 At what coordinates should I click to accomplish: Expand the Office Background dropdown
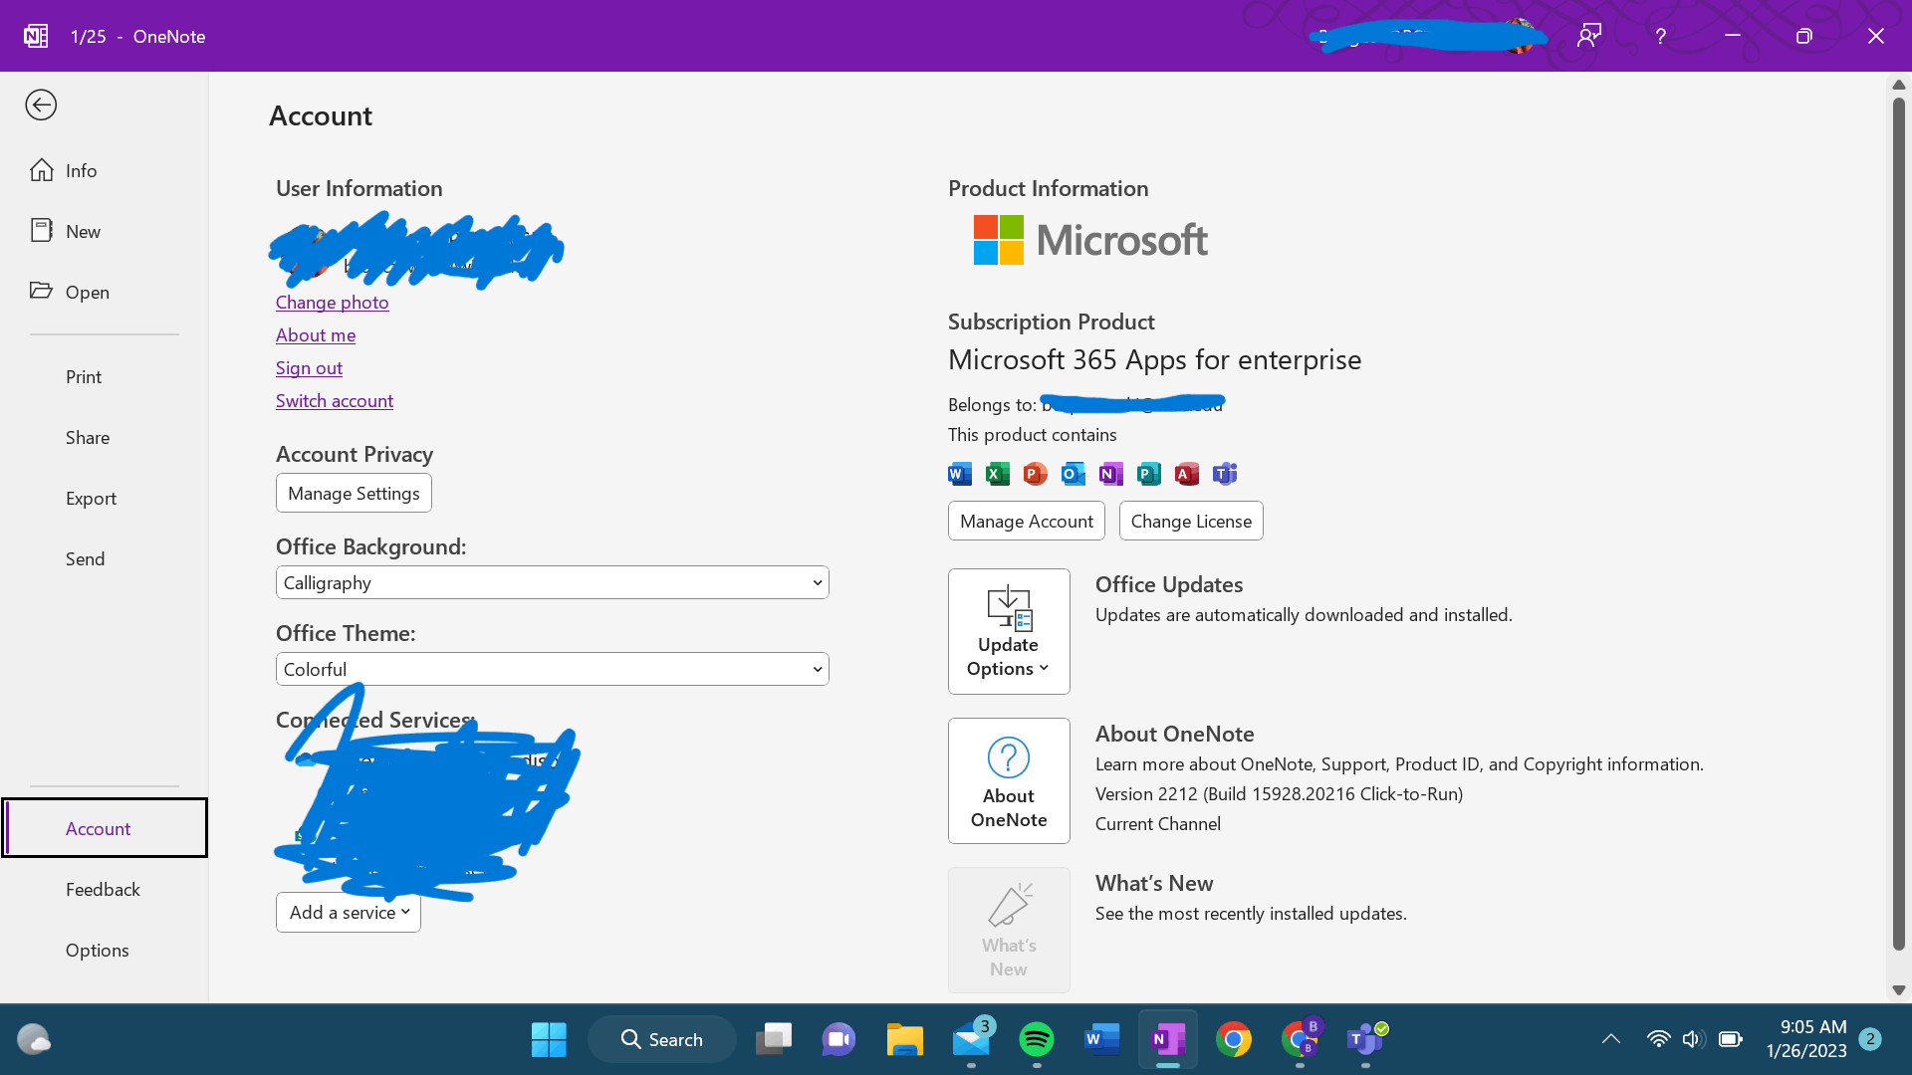(552, 582)
